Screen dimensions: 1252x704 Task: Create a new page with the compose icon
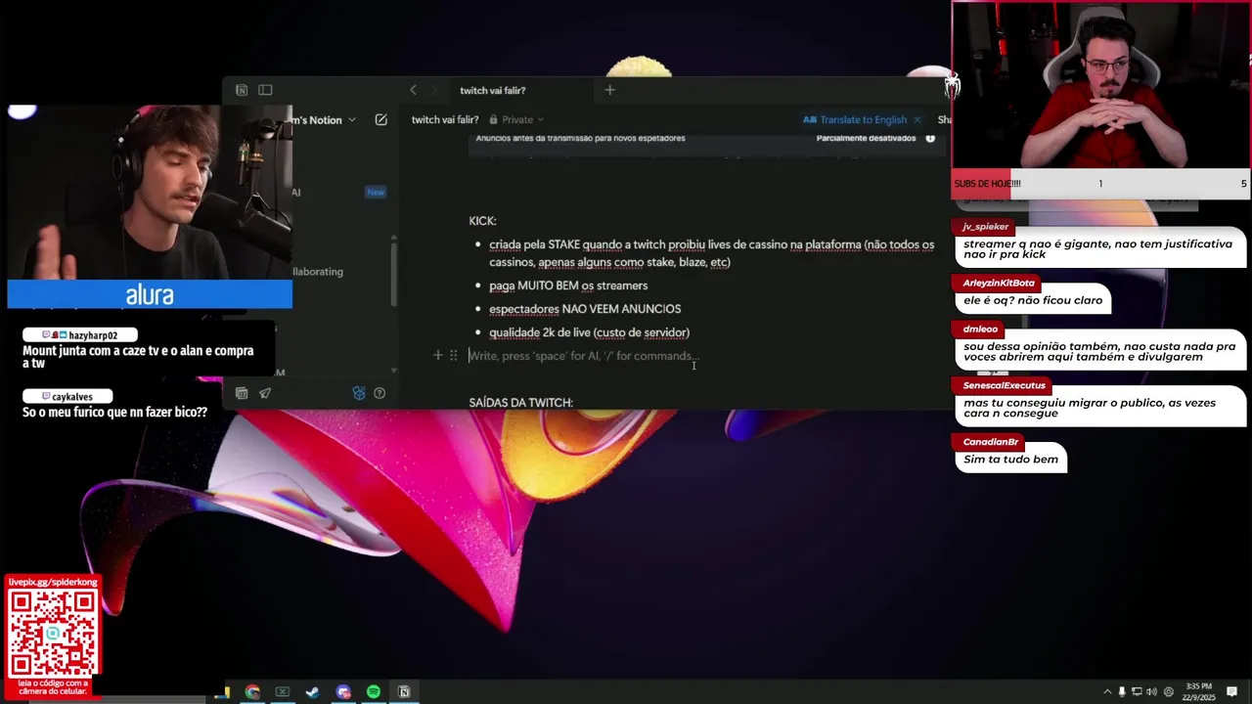click(380, 119)
